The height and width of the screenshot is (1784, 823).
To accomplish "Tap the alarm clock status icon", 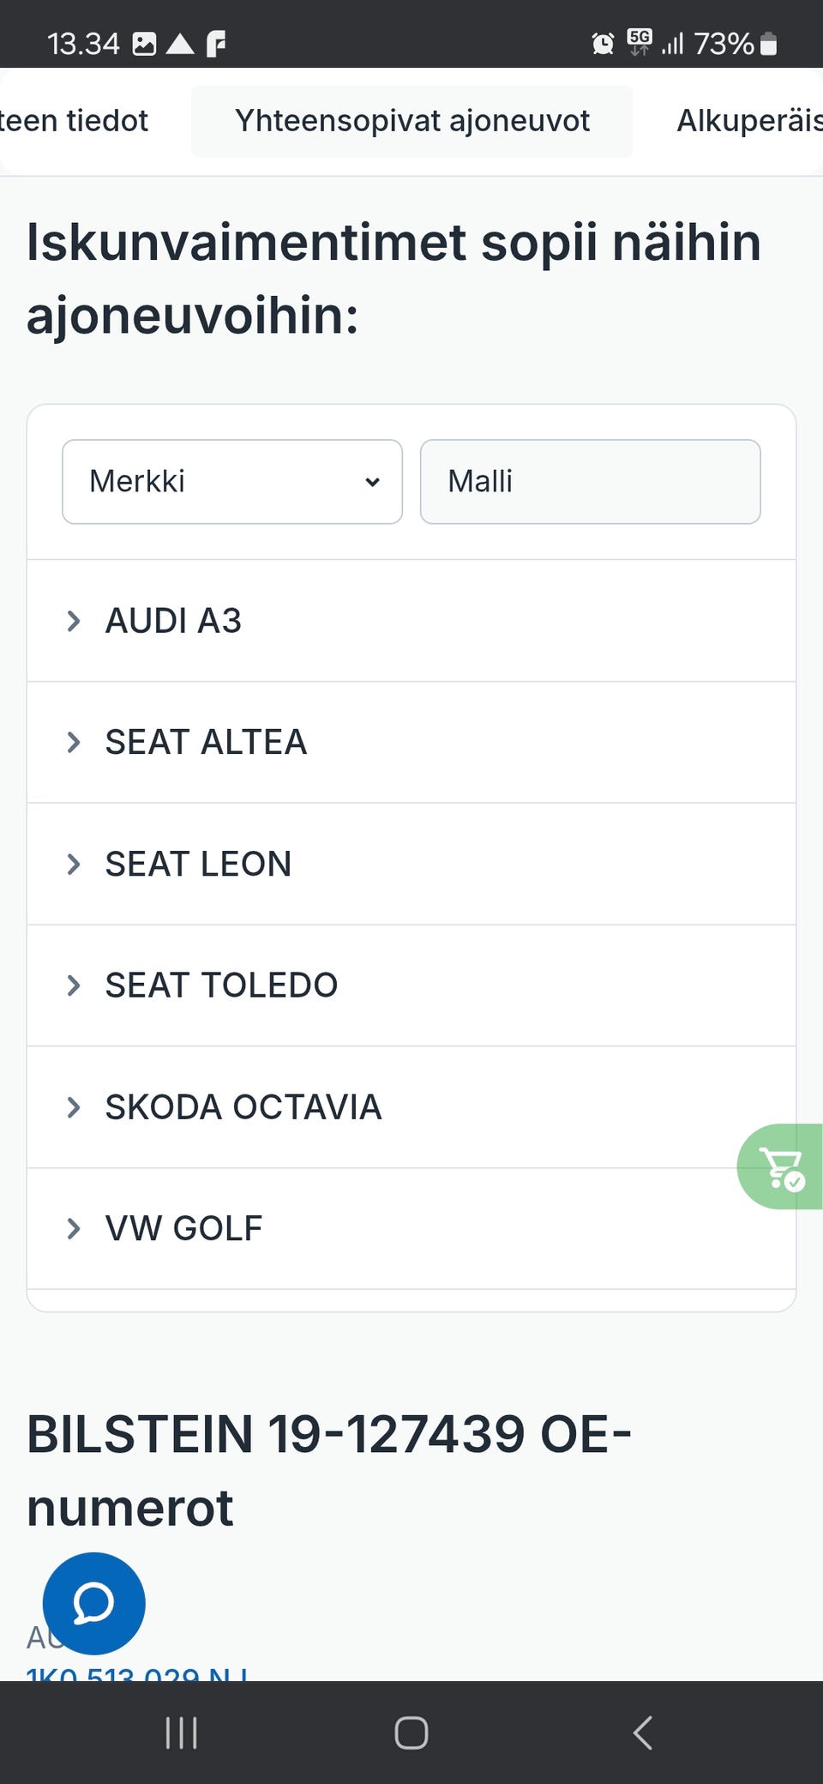I will (x=603, y=43).
